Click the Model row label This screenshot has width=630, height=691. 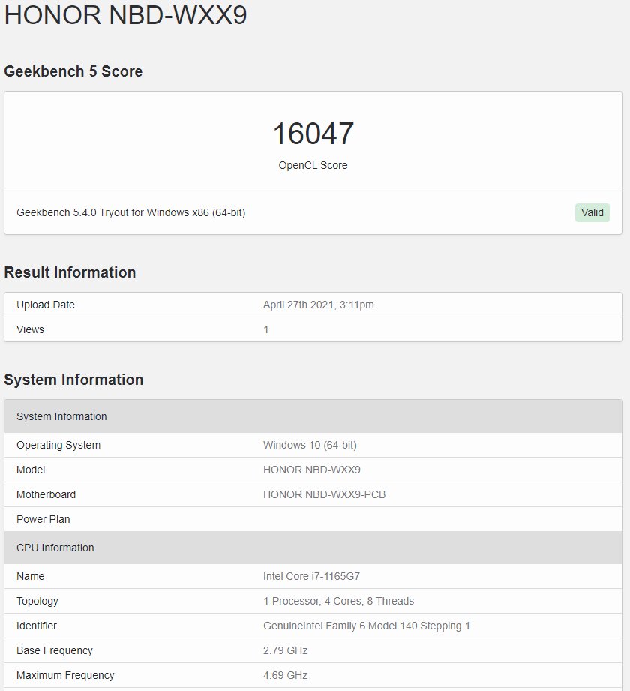pos(31,470)
